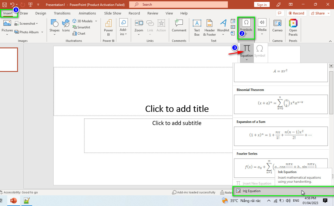Open the Zoom insert options
Viewport: 334px width, 206px height.
click(139, 27)
